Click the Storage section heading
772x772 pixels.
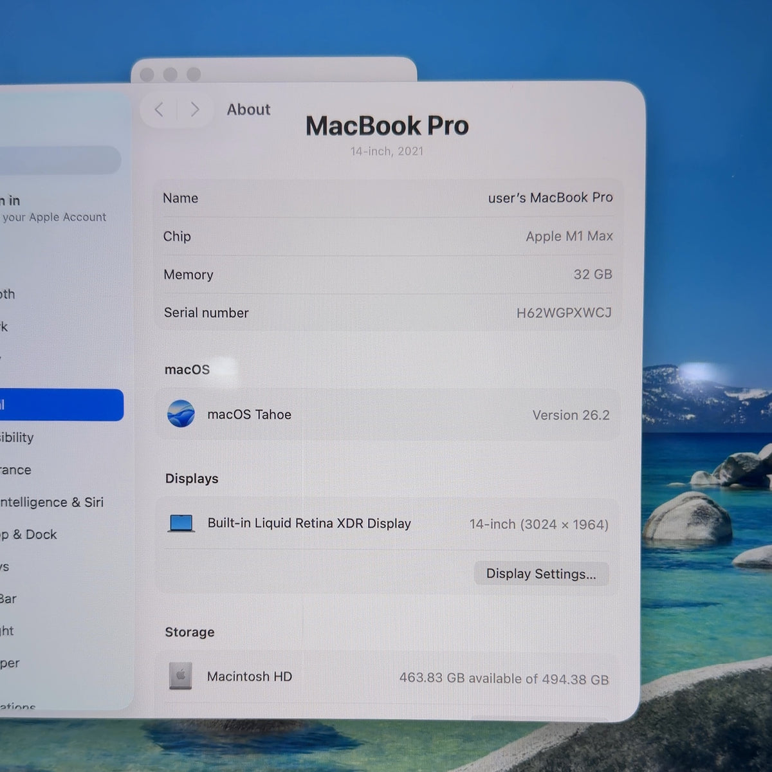[190, 632]
